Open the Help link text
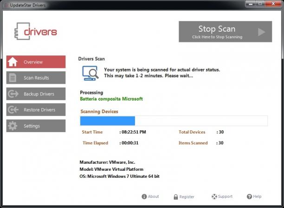 pyautogui.click(x=257, y=196)
